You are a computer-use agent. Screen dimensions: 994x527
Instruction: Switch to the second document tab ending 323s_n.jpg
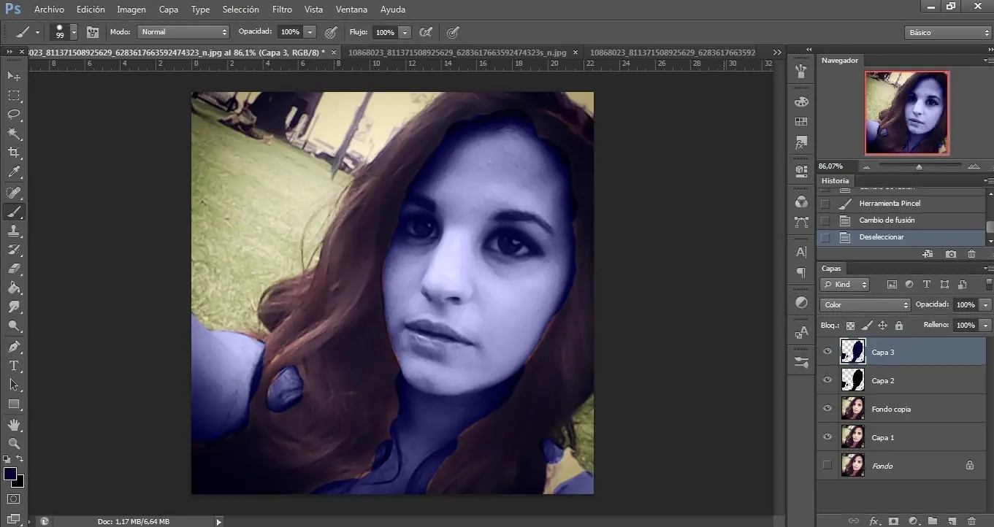[x=457, y=53]
